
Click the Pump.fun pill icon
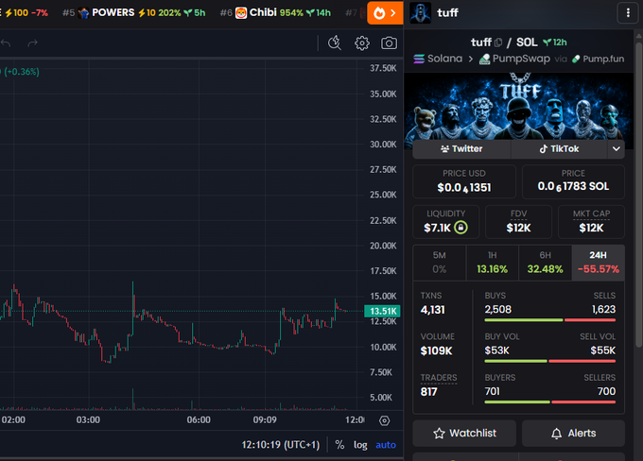[576, 59]
